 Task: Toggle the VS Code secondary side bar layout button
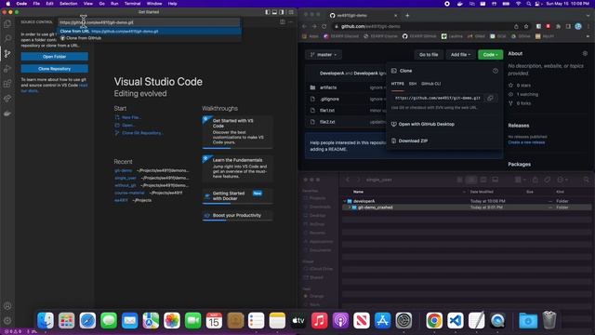(x=282, y=12)
